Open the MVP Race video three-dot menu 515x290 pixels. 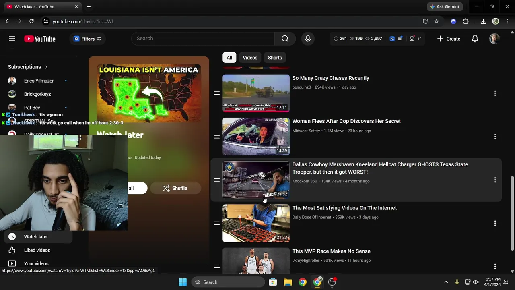click(x=495, y=266)
